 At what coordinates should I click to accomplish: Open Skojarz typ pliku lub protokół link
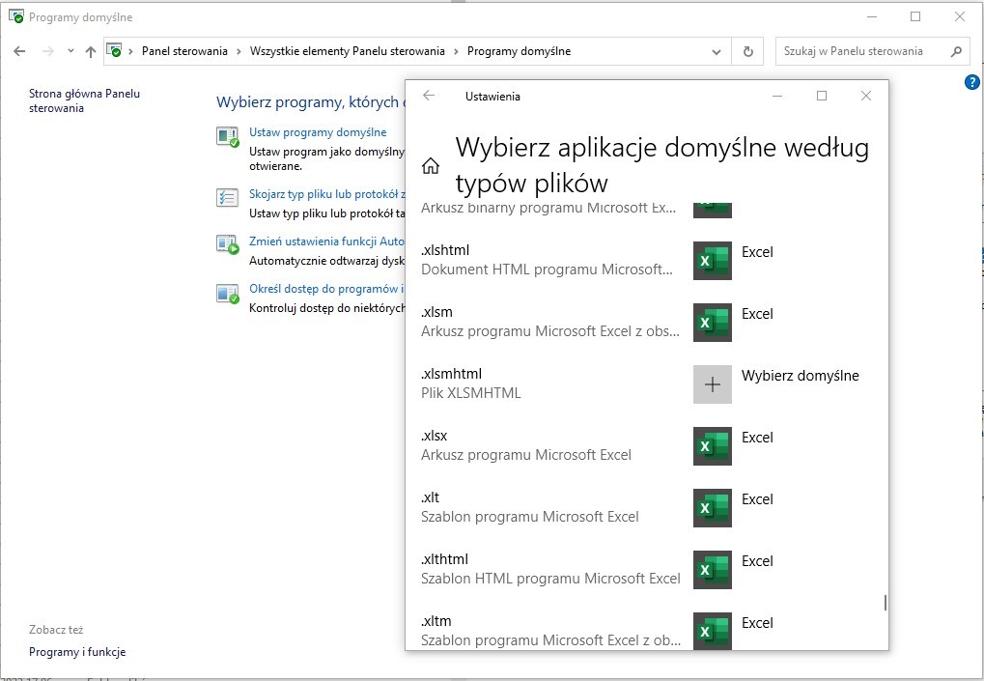pyautogui.click(x=327, y=194)
